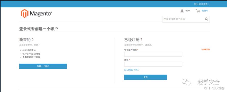This screenshot has height=92, width=227.
Task: Select the 登录或者创建一个帐户 heading
Action: [x=39, y=29]
